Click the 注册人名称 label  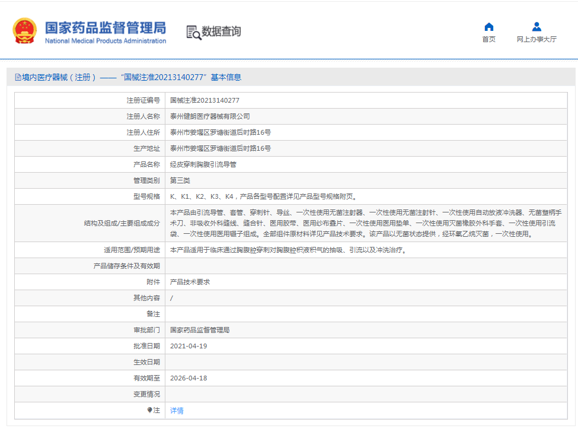click(143, 116)
